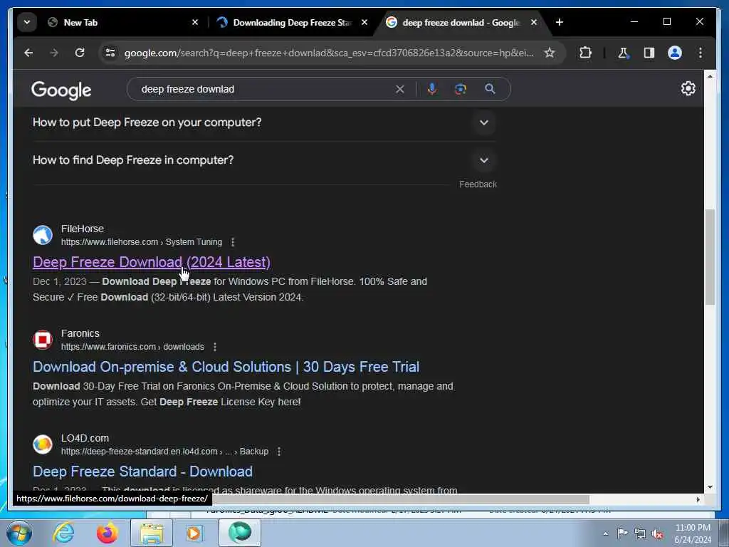Open 'Download On-premise & Cloud Solutions' link
729x547 pixels.
tap(226, 367)
